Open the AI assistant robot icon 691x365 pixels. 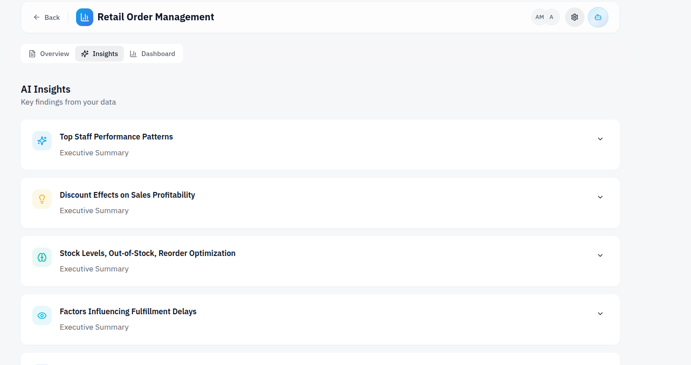(598, 17)
